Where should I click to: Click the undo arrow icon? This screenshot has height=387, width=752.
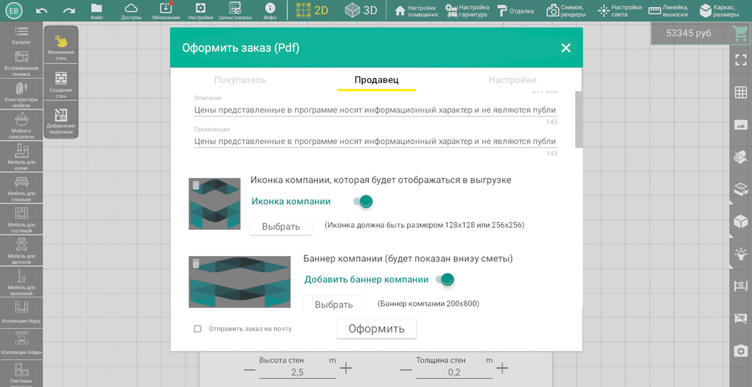(42, 10)
